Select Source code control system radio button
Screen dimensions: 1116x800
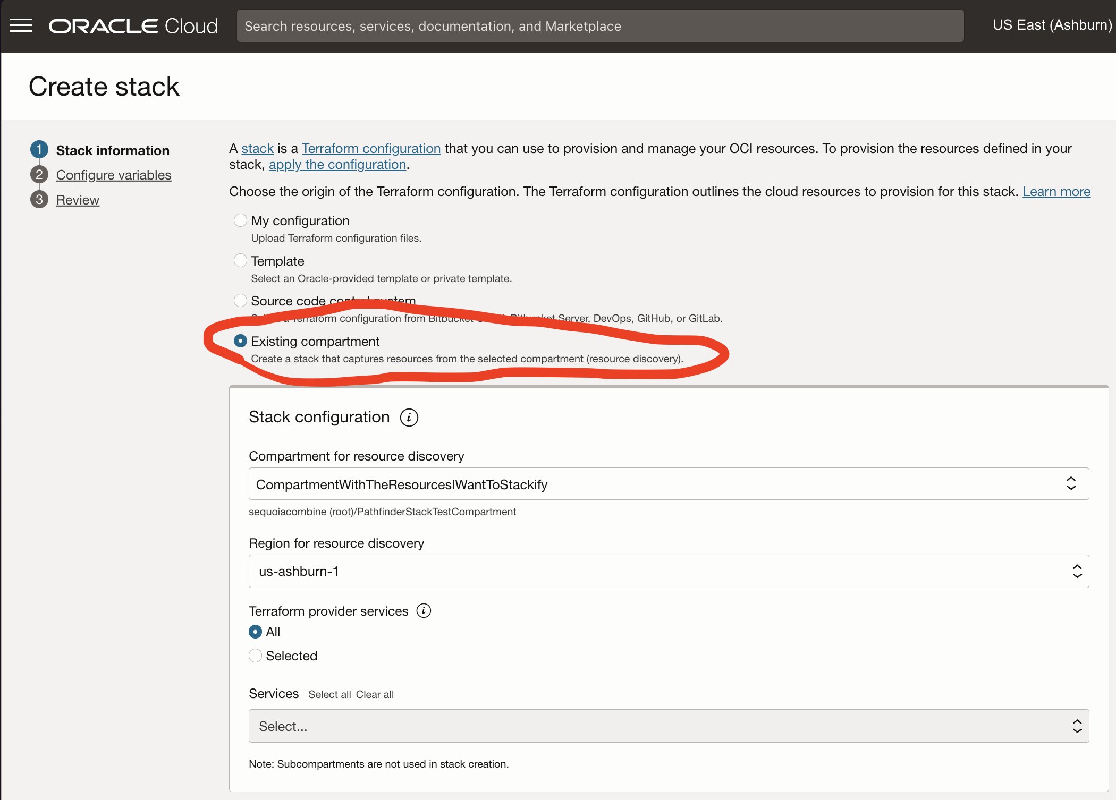click(240, 300)
